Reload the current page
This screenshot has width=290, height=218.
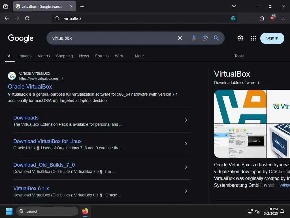point(27,18)
